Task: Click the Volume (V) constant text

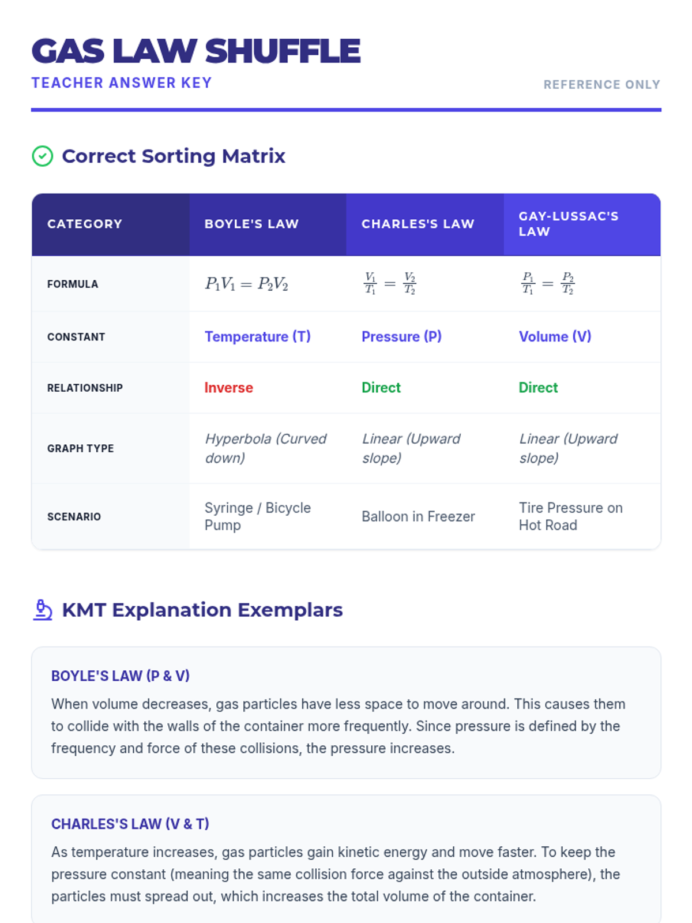Action: point(555,336)
